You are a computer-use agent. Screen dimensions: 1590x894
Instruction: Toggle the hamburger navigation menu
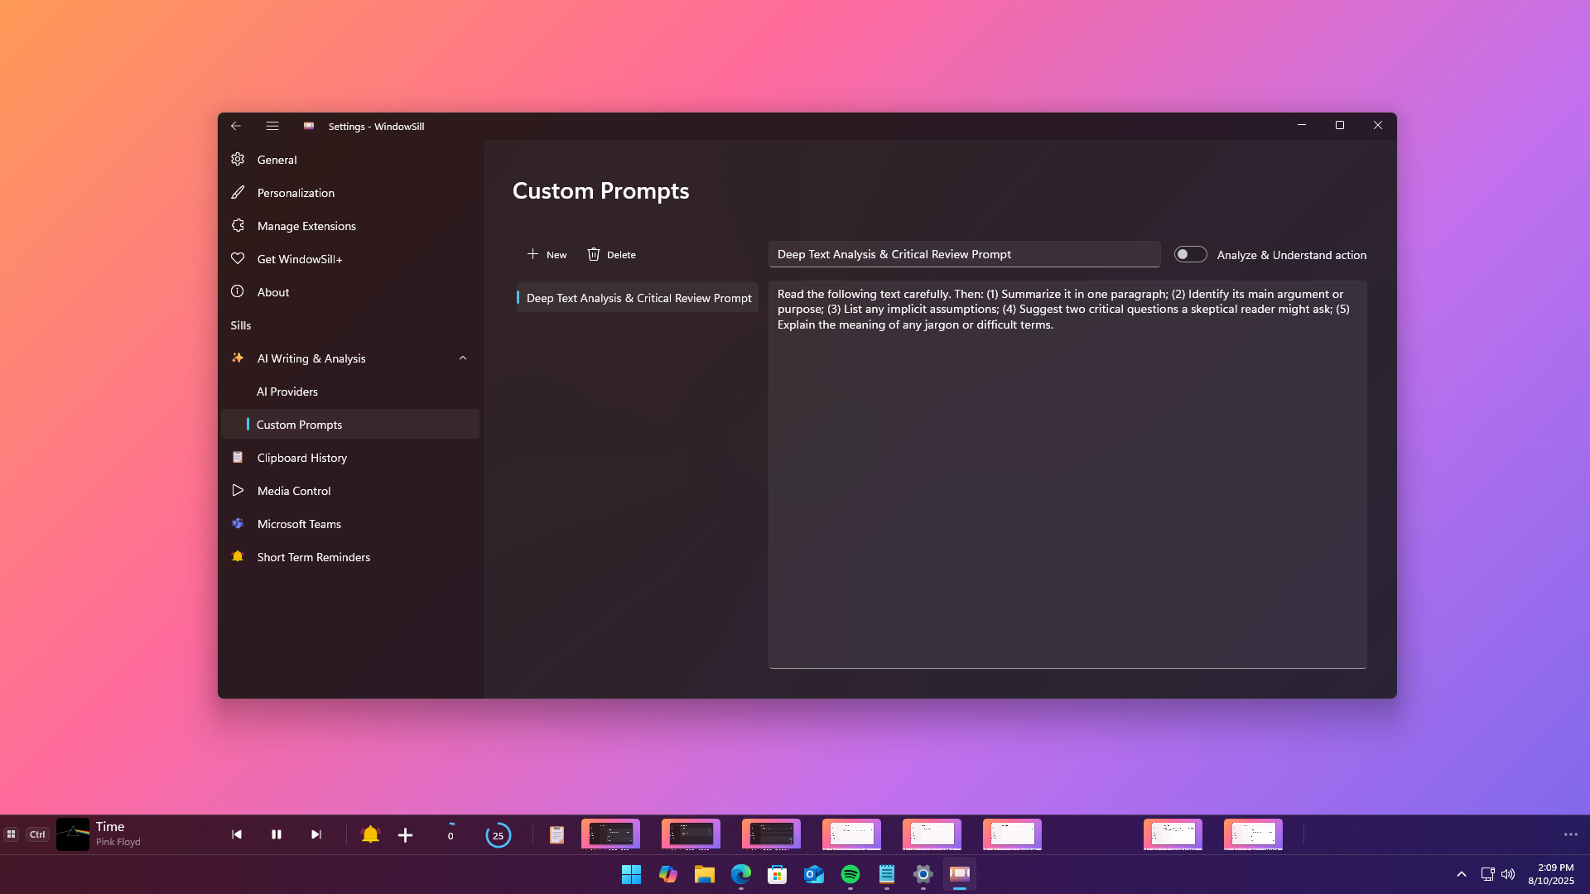[x=272, y=126]
